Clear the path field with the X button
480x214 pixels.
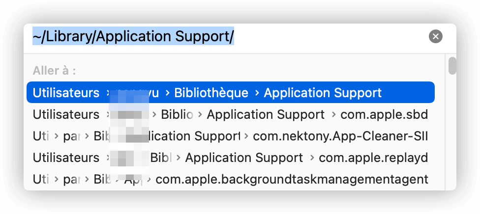[435, 36]
